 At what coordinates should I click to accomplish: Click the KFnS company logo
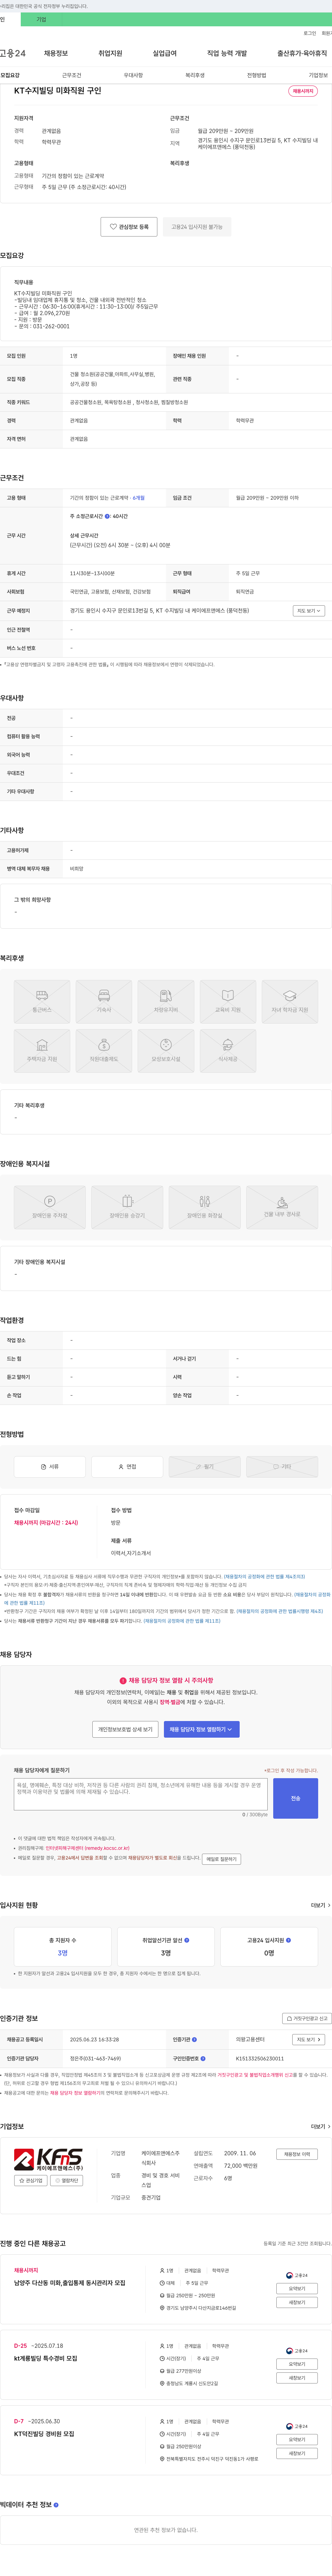click(49, 2159)
